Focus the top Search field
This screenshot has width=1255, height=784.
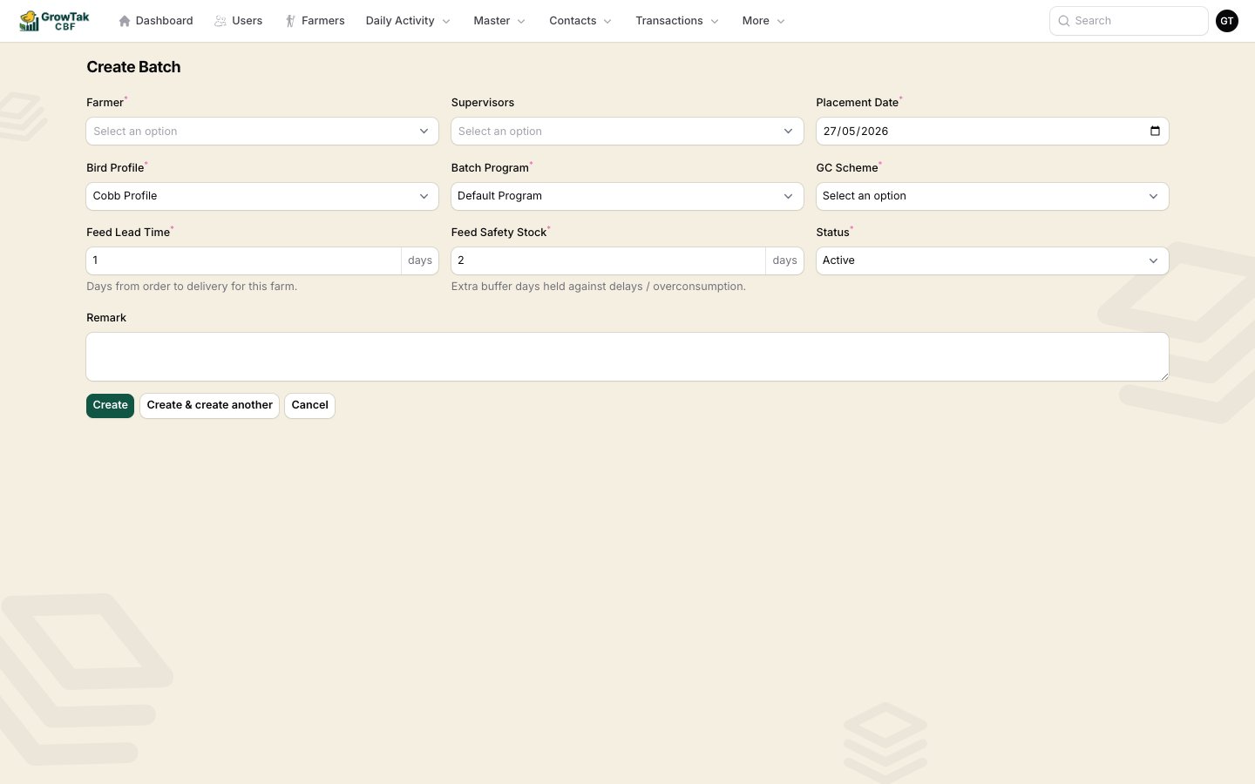[1129, 21]
